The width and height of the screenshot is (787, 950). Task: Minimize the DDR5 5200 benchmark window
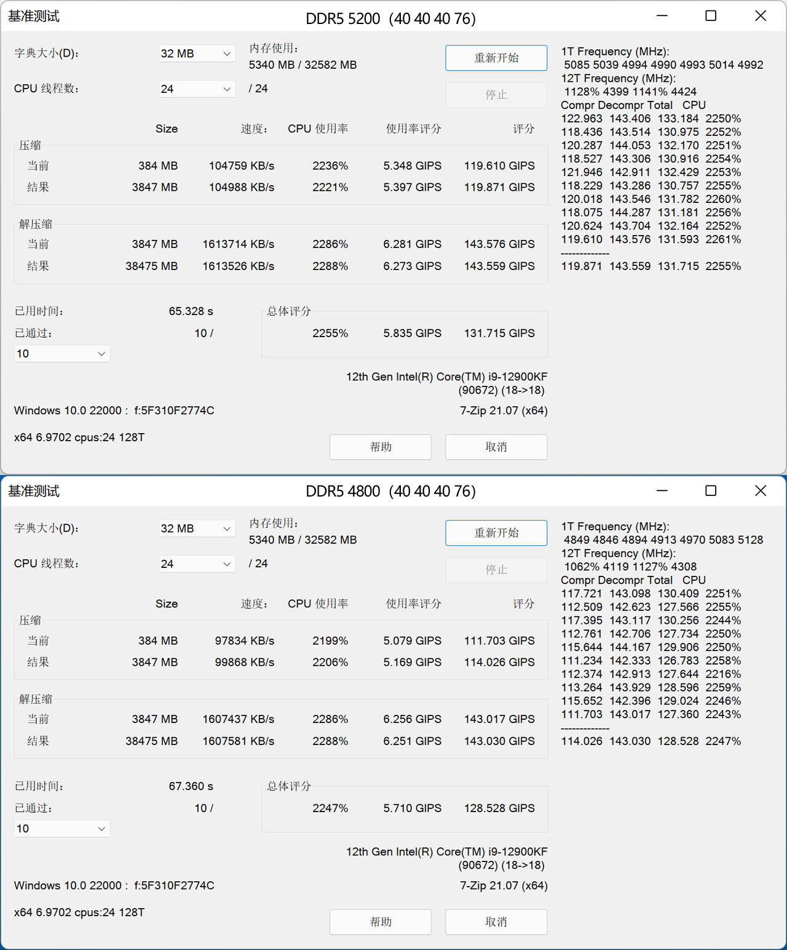[661, 15]
